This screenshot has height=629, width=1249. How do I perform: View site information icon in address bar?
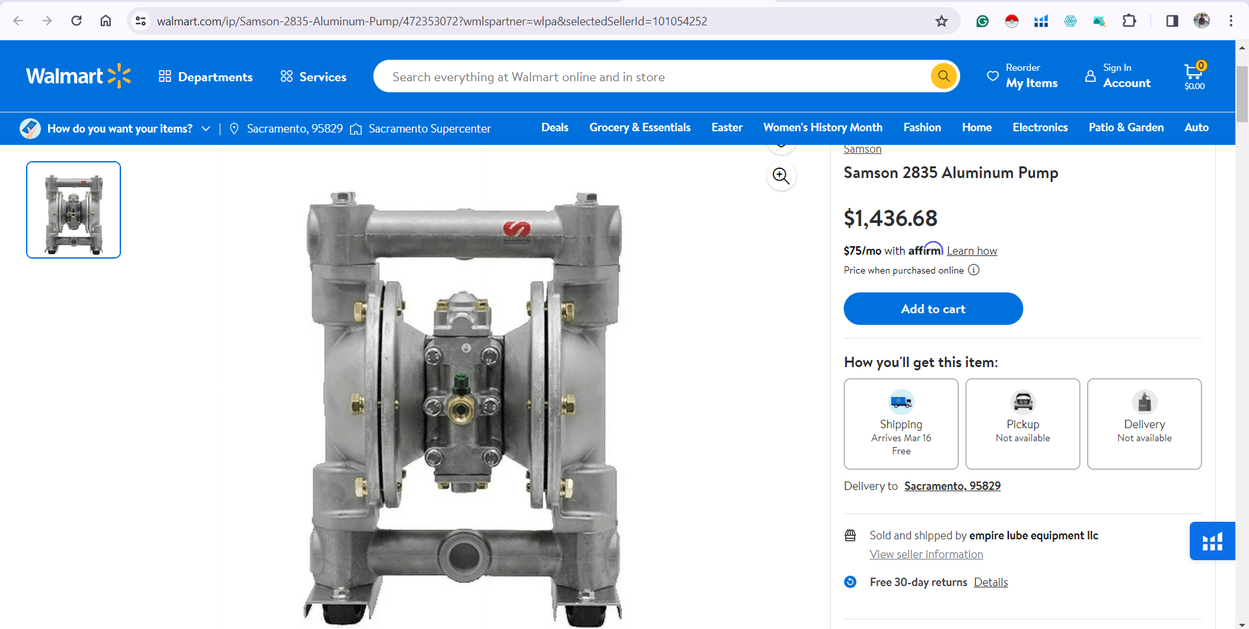141,21
